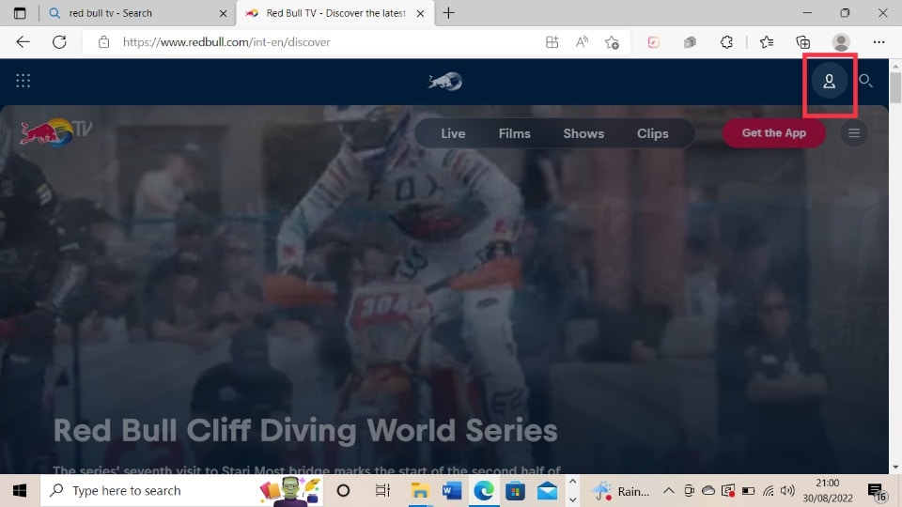Open Microsoft Word from taskbar
This screenshot has width=902, height=507.
[452, 491]
